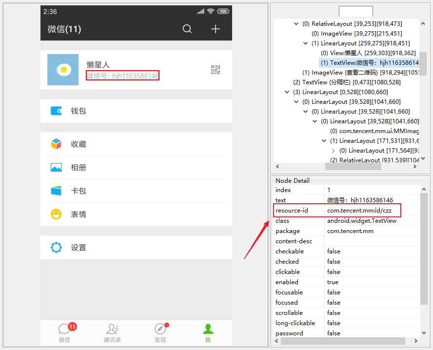Open the 钱包 wallet icon
The height and width of the screenshot is (350, 433).
[56, 111]
